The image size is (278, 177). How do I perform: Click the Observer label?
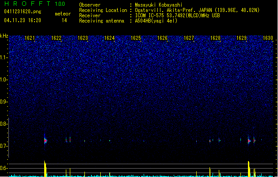[90, 5]
